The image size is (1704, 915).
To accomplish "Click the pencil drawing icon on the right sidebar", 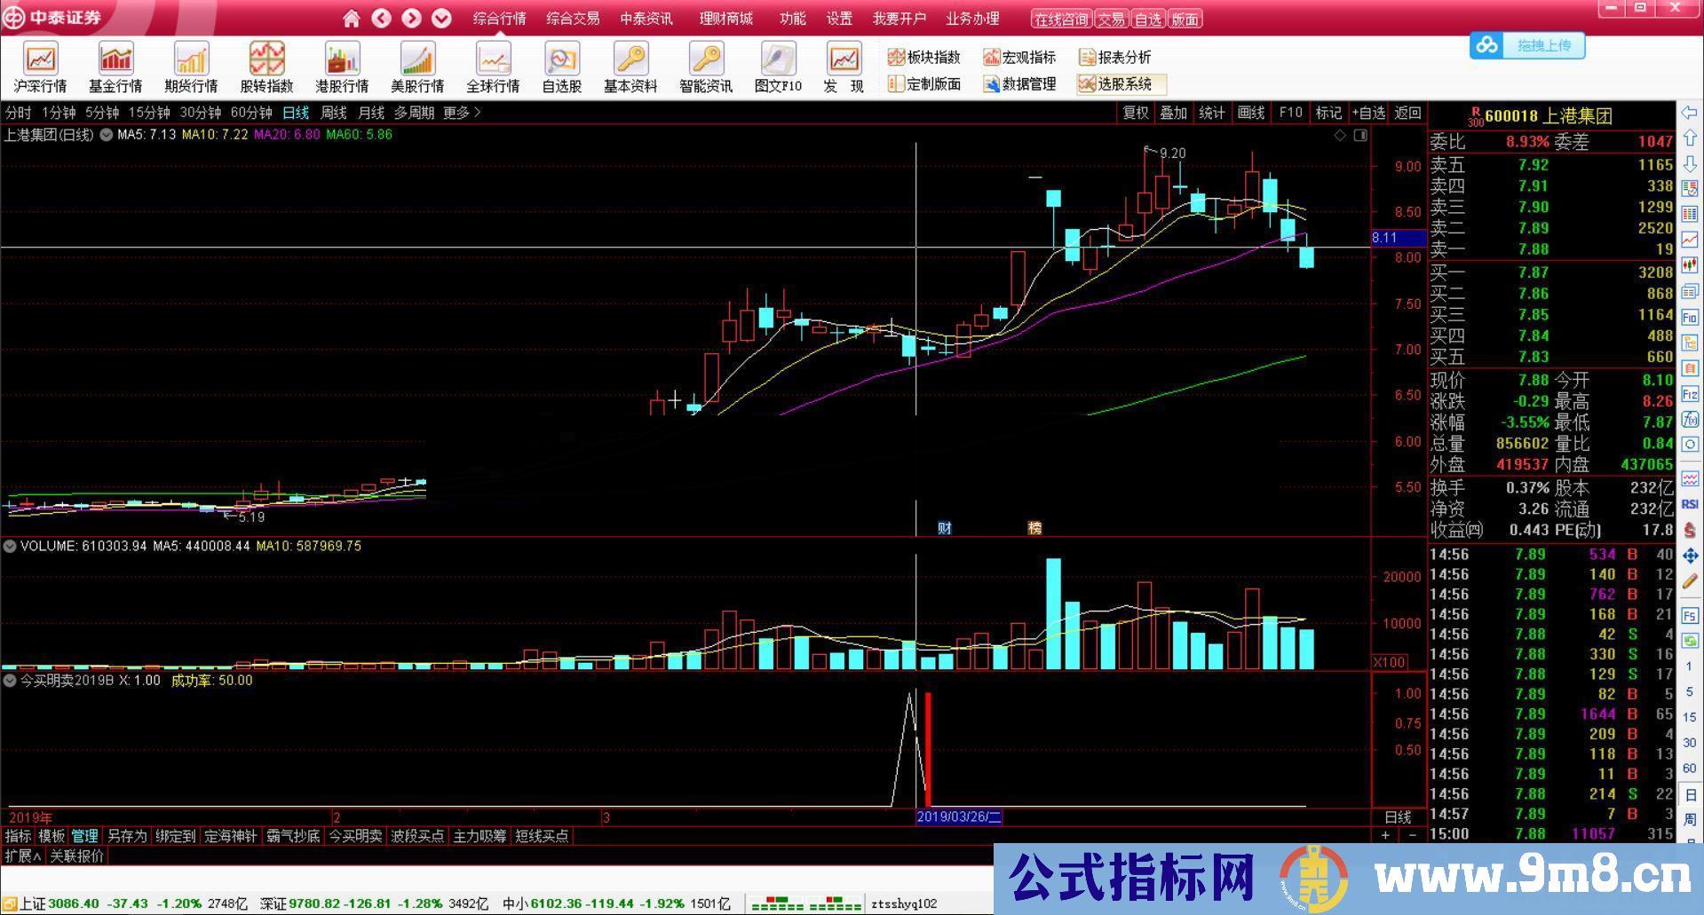I will point(1691,581).
